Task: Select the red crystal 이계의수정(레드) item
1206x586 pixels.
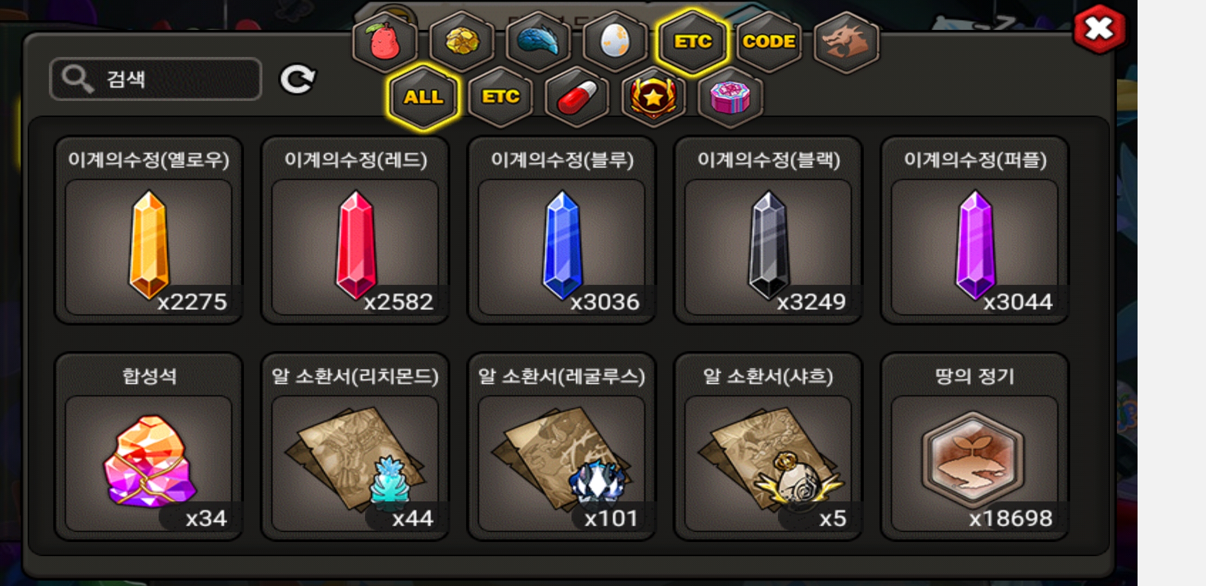Action: coord(355,230)
